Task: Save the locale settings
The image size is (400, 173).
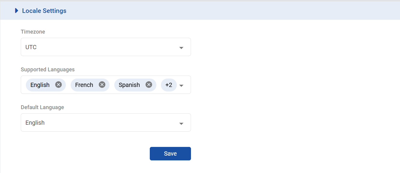Action: click(170, 154)
